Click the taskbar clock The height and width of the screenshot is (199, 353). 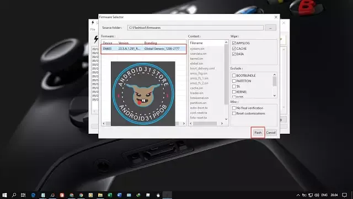(334, 195)
